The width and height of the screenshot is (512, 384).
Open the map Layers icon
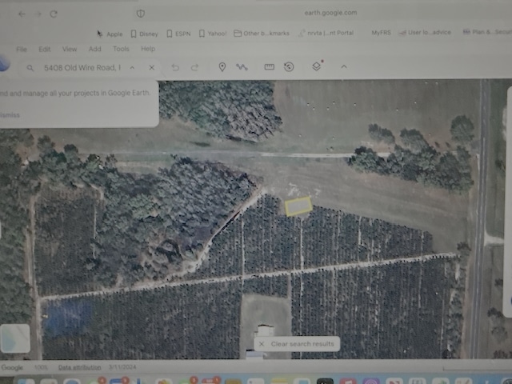click(317, 66)
